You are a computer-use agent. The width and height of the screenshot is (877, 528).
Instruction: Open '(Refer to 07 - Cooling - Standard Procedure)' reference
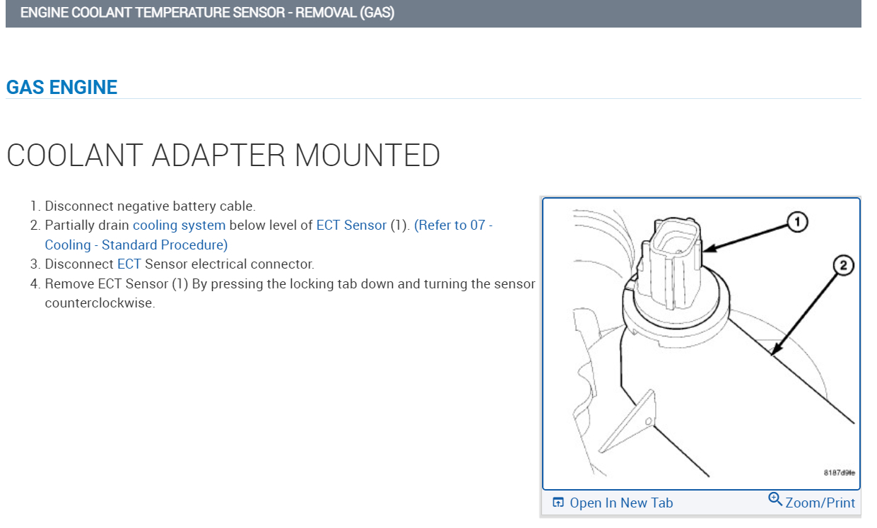269,235
